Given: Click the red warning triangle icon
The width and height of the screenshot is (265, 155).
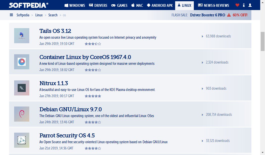Looking at the screenshot, I should pos(229,15).
